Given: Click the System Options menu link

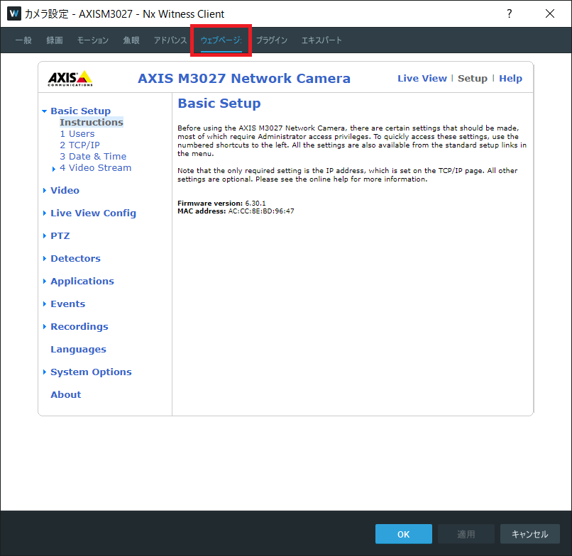Looking at the screenshot, I should click(92, 372).
